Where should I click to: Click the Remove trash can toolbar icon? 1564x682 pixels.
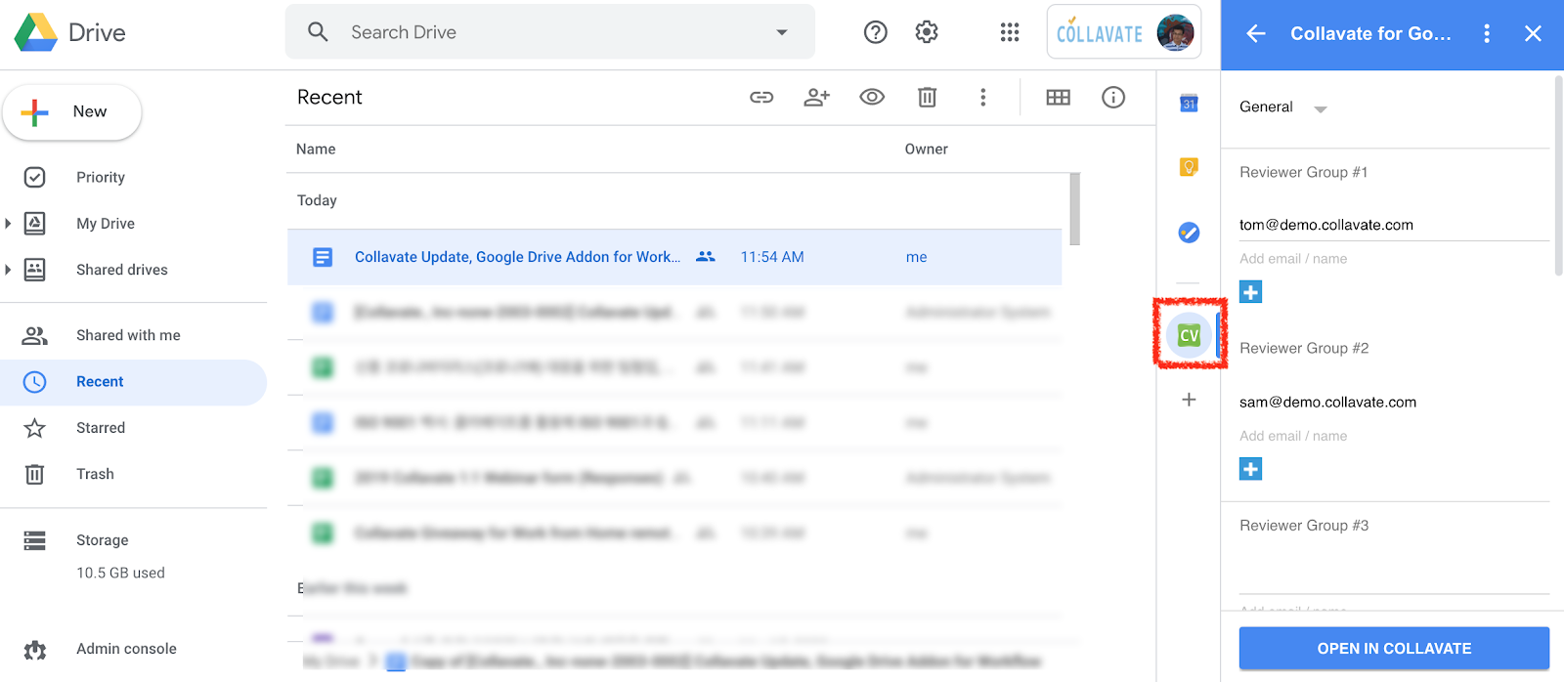(x=928, y=97)
